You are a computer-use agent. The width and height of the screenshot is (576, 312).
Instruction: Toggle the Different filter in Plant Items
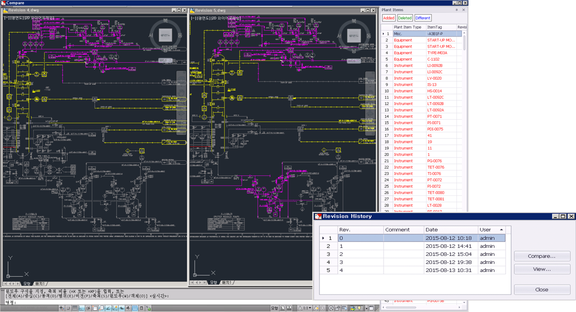(422, 18)
